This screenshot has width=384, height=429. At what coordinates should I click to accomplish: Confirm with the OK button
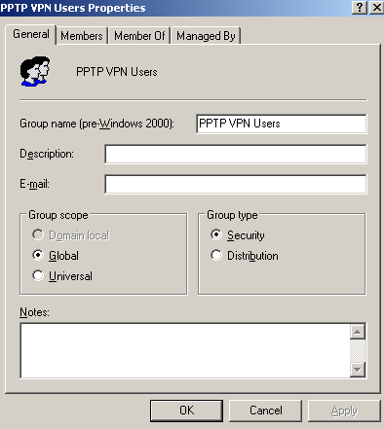186,411
